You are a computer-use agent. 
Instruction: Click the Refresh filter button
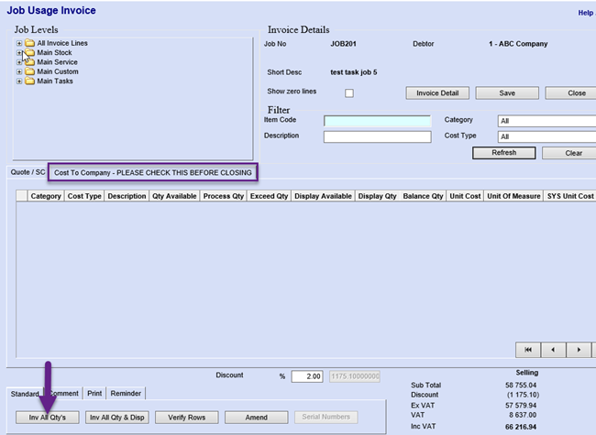pos(503,153)
